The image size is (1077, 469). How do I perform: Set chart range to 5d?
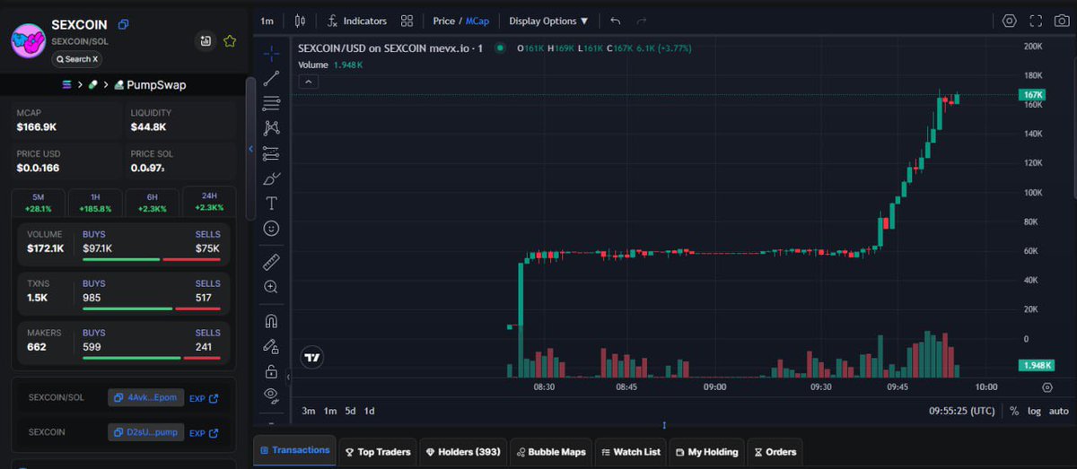point(350,411)
